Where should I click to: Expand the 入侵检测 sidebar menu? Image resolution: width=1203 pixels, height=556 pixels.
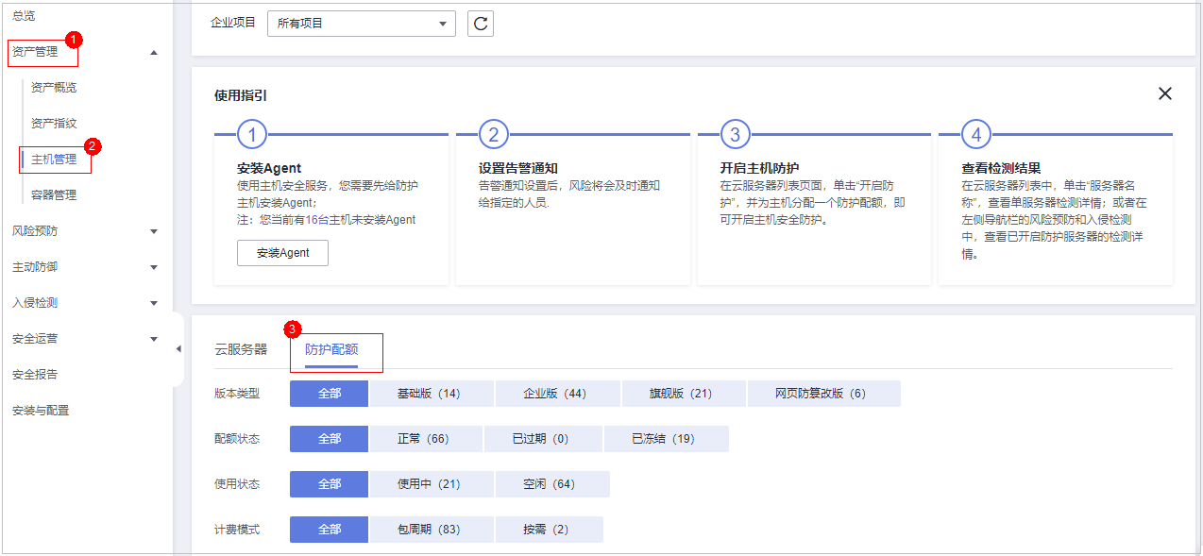coord(154,303)
